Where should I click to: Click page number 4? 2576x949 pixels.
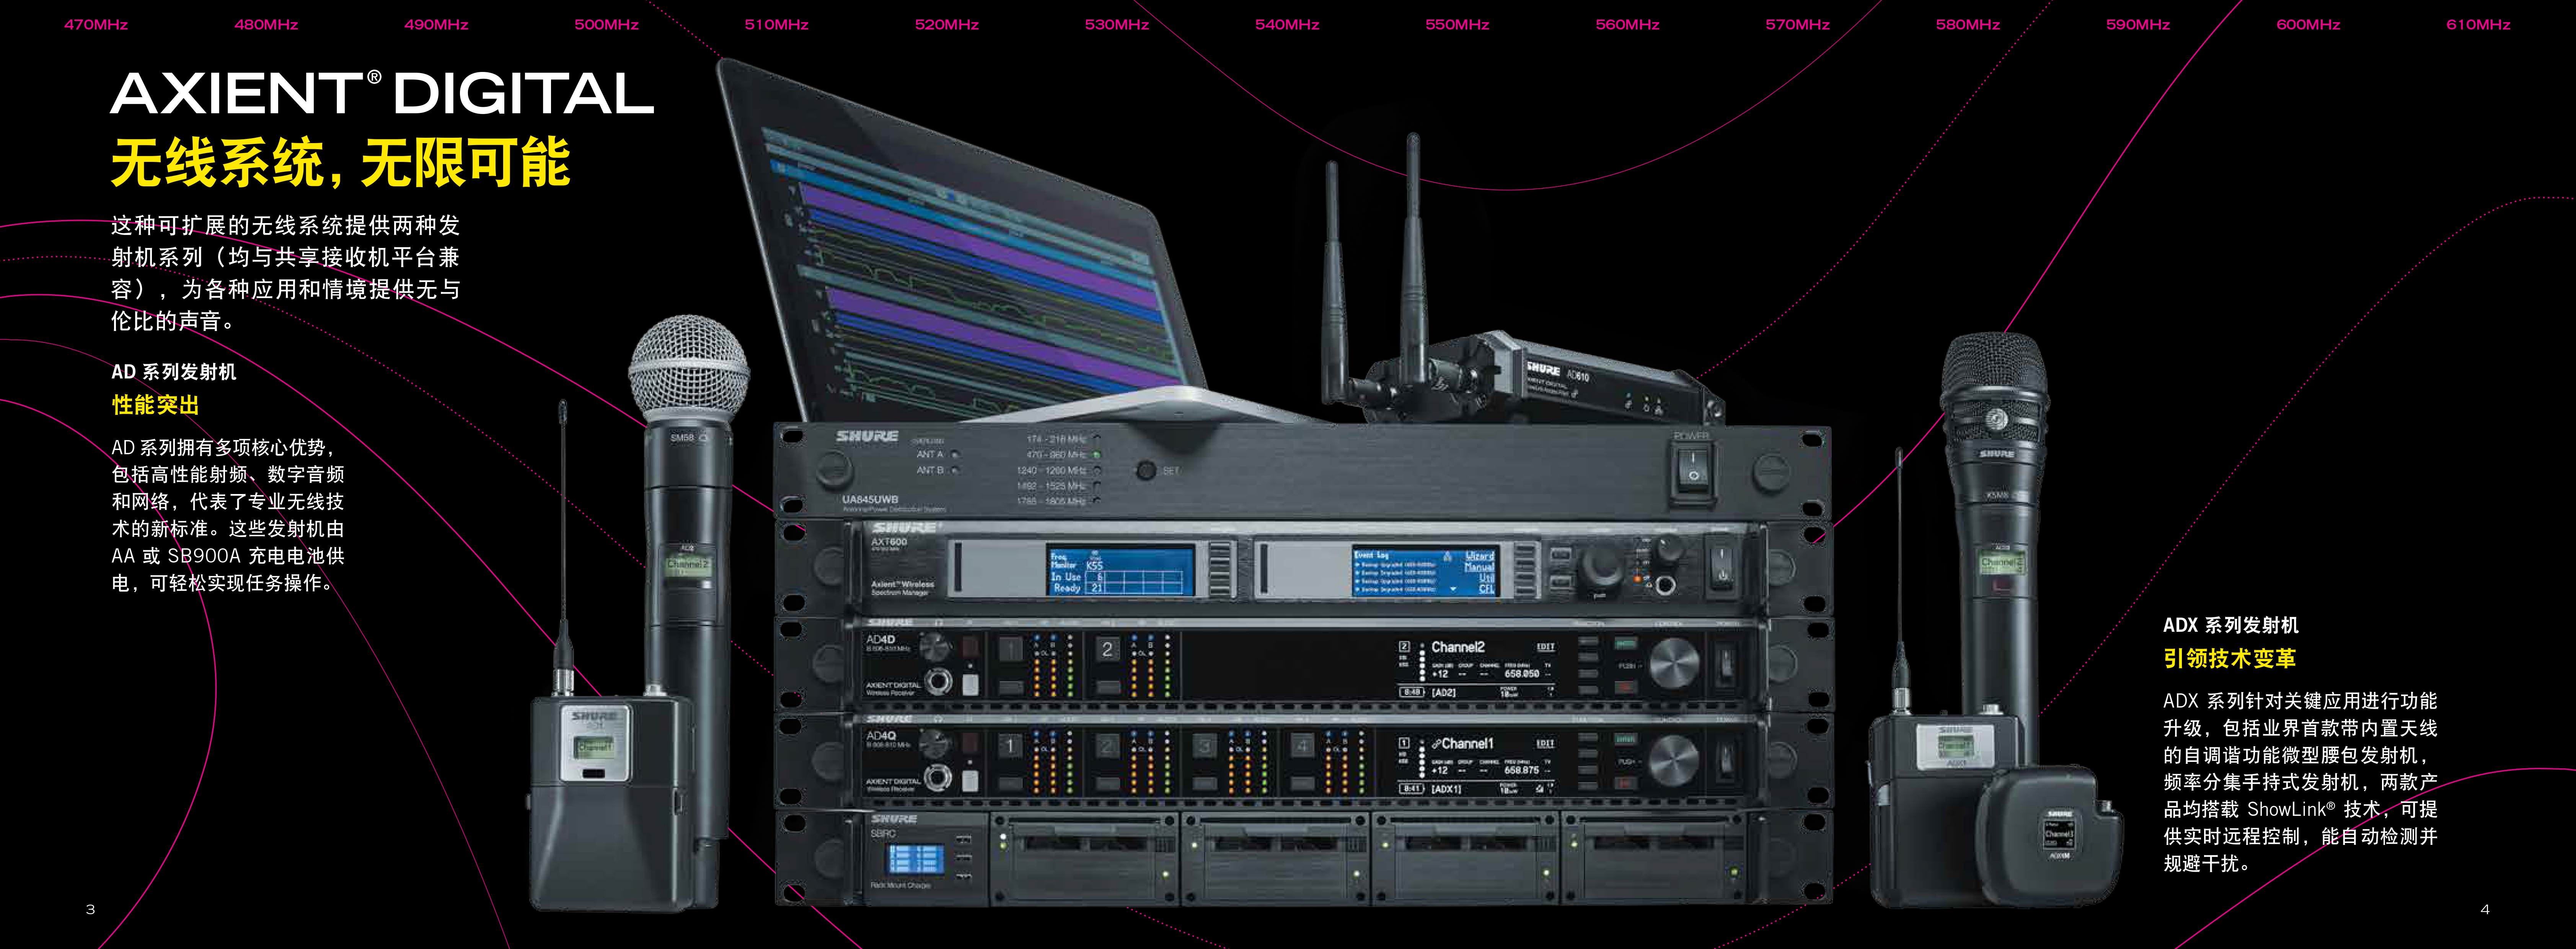pos(2485,909)
